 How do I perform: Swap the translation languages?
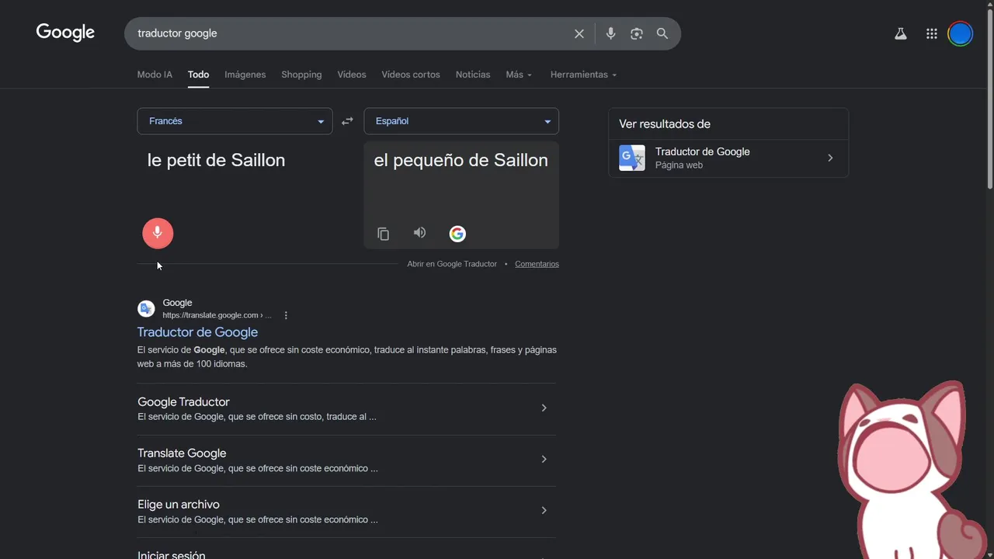click(x=347, y=121)
